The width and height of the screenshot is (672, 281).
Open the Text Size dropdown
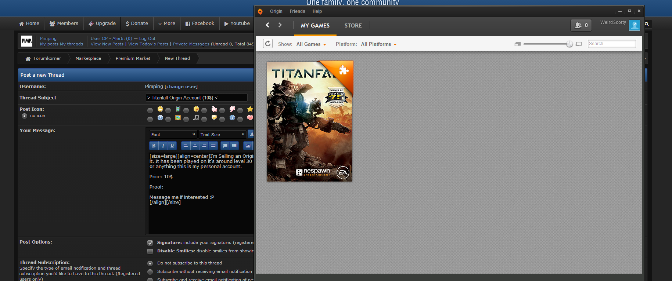tap(223, 135)
